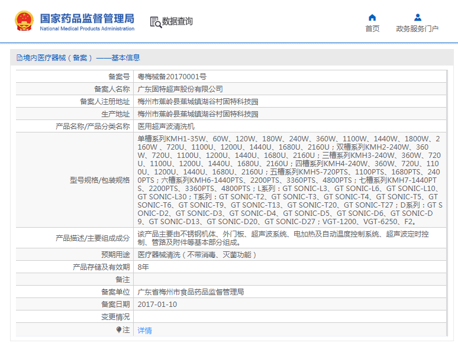This screenshot has width=458, height=343.
Task: Select 广东省梅州市食品药品监督管理局 text
Action: coord(191,292)
